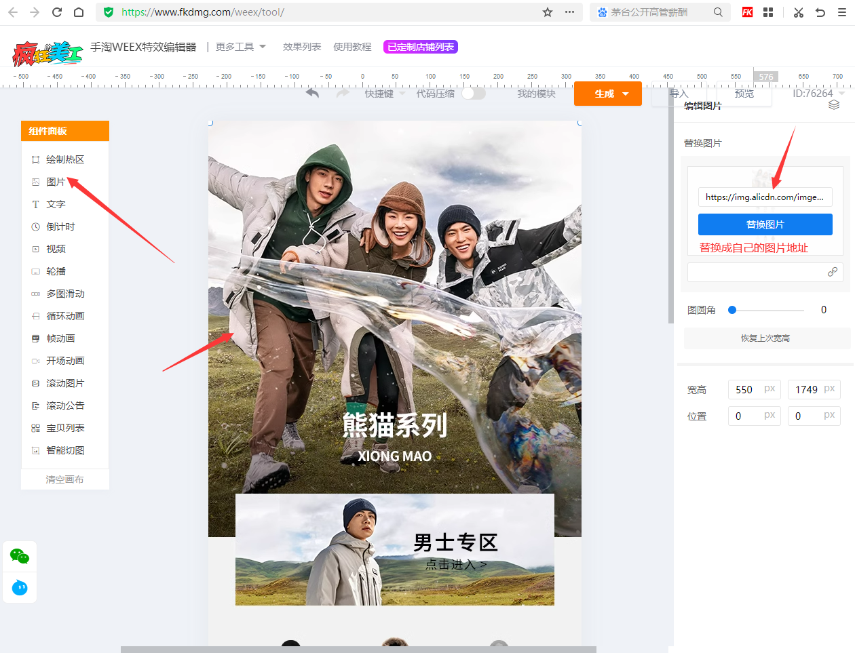This screenshot has height=653, width=855.
Task: Open the browser home page icon
Action: click(x=79, y=12)
